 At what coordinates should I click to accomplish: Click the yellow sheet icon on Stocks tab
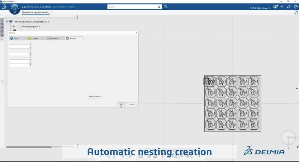click(x=30, y=38)
